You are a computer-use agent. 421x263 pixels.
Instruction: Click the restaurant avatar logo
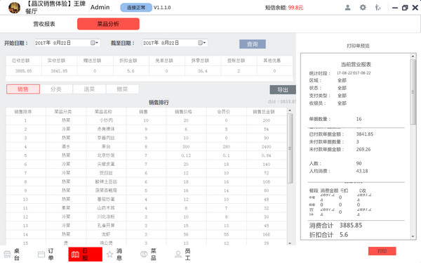14,8
